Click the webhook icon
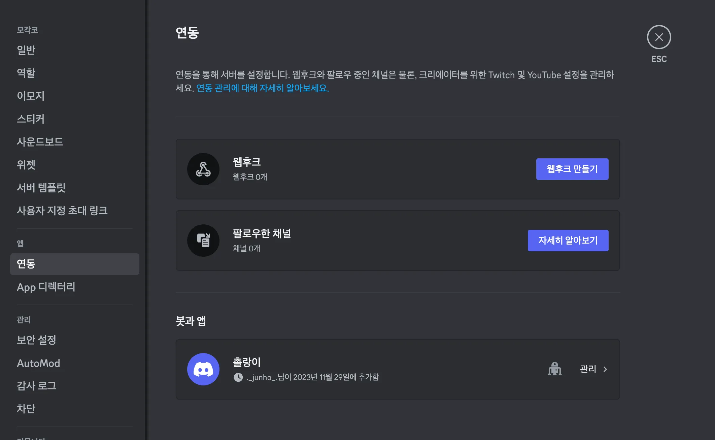The image size is (715, 440). click(203, 169)
